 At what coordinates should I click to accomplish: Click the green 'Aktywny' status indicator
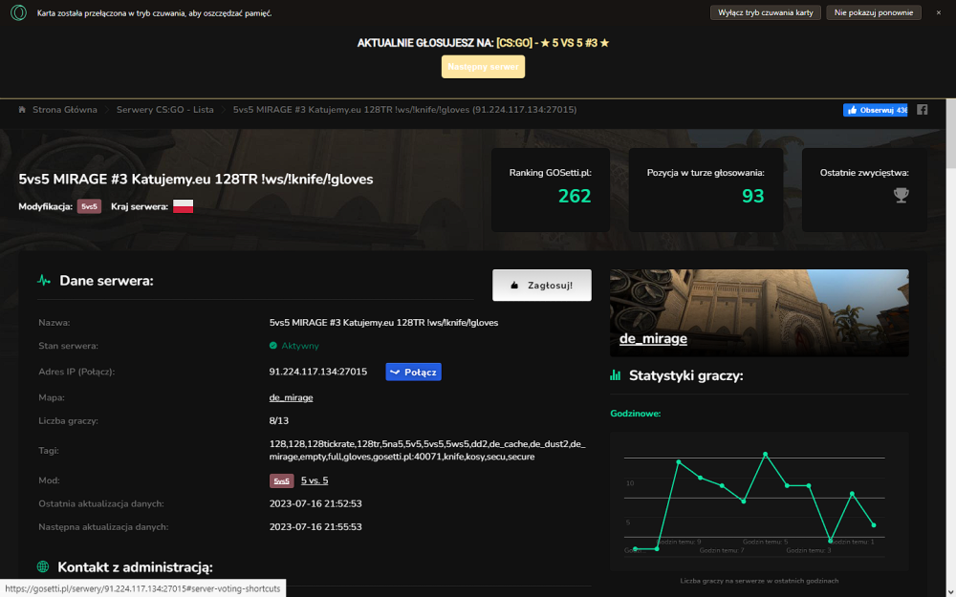click(x=293, y=346)
